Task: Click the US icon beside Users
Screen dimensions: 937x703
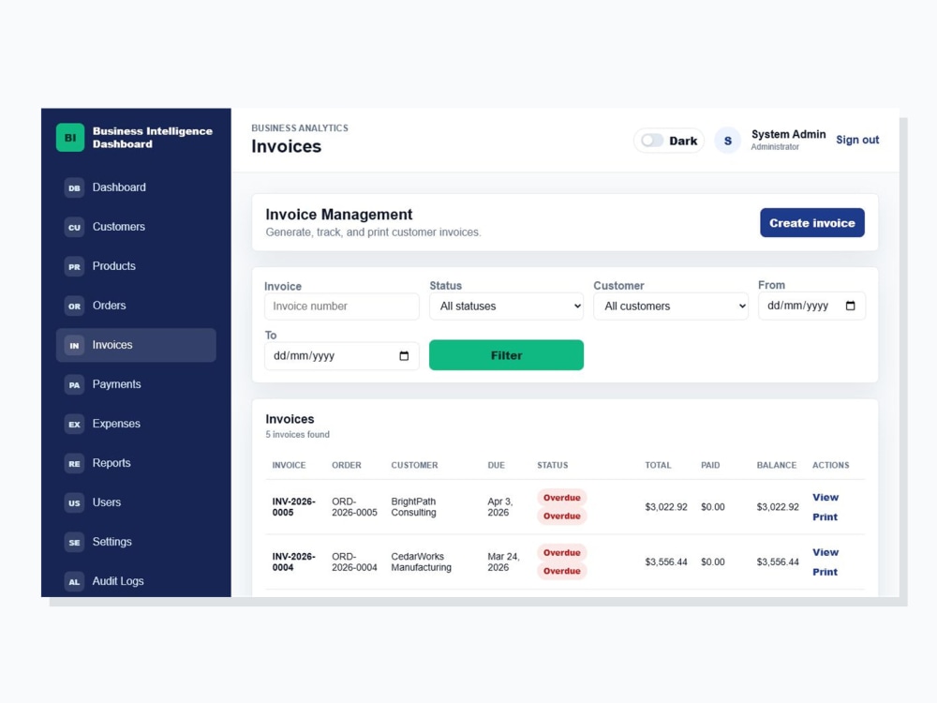Action: pyautogui.click(x=74, y=502)
